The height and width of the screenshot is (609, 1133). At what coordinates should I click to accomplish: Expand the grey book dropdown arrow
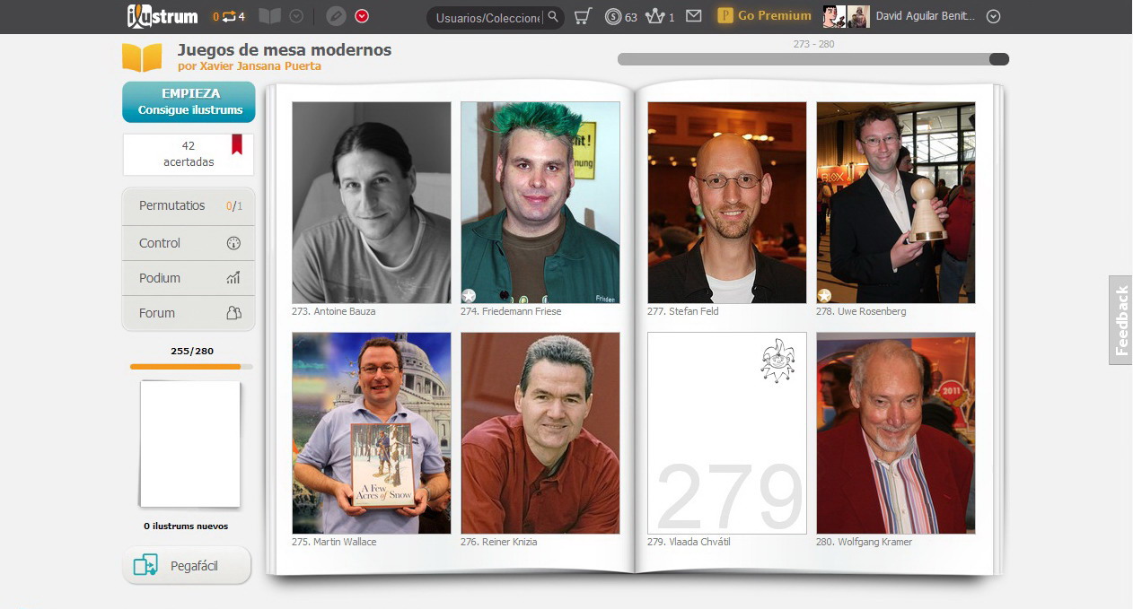[296, 16]
